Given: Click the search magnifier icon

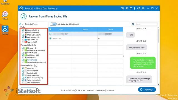Looking at the screenshot, I should [133, 24].
